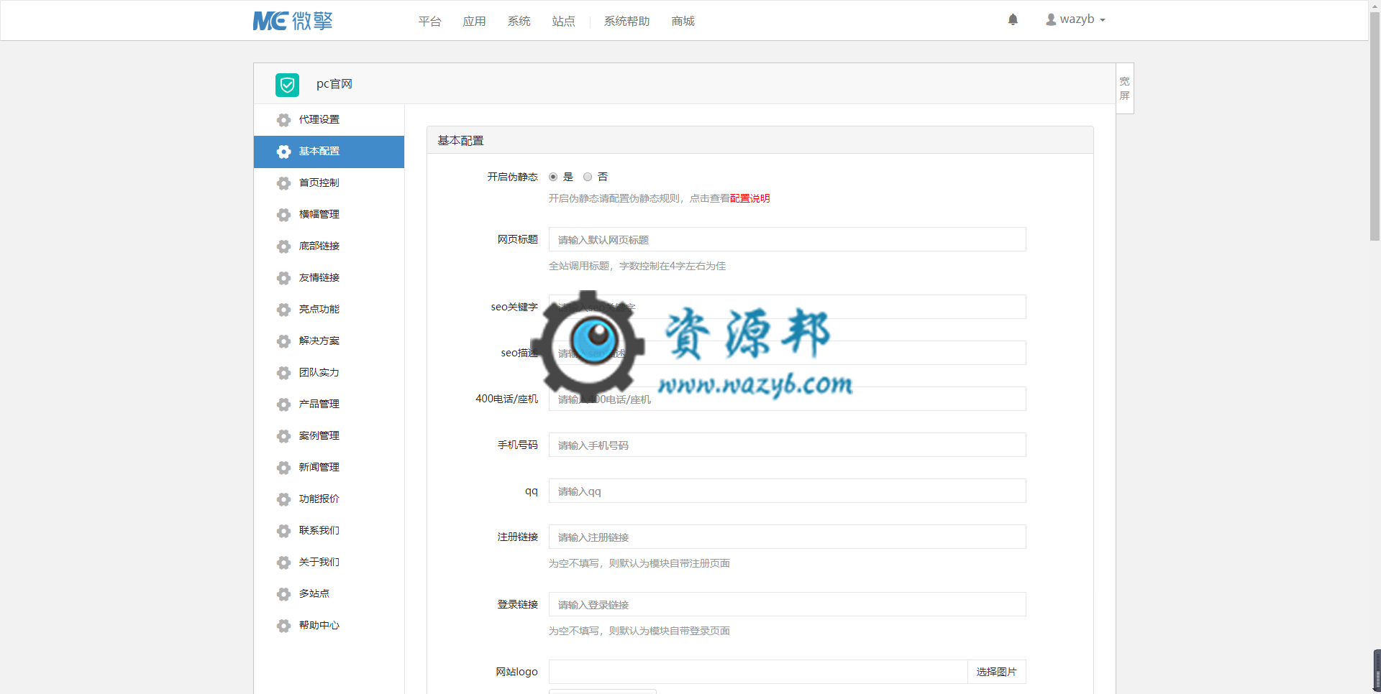Open 代理设置 in the sidebar
The image size is (1381, 694).
329,120
